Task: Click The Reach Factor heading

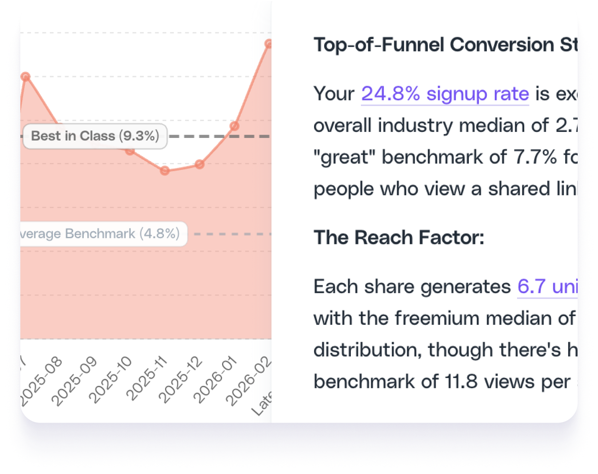Action: (399, 238)
